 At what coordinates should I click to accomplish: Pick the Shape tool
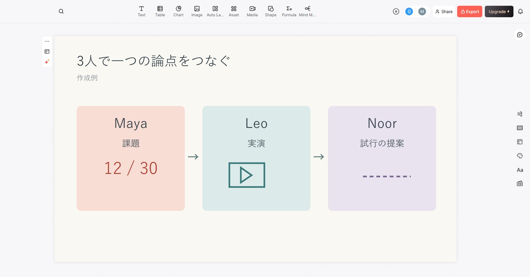(x=271, y=11)
